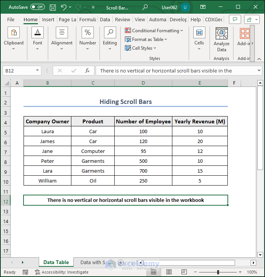Viewport: 265px width, 277px height.
Task: Select column B header
Action: (x=47, y=83)
